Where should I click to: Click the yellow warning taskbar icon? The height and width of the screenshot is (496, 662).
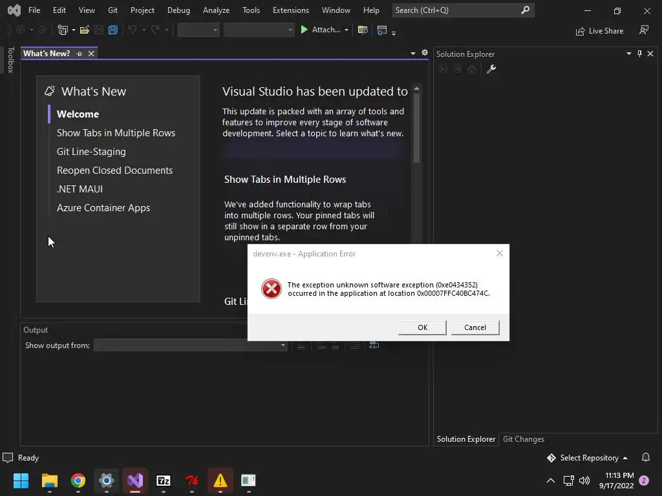coord(220,480)
